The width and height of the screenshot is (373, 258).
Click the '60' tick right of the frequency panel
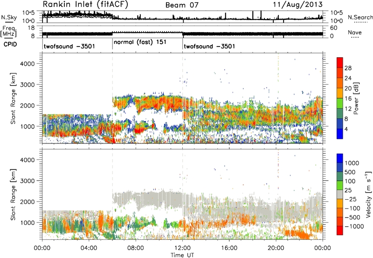[x=334, y=28]
